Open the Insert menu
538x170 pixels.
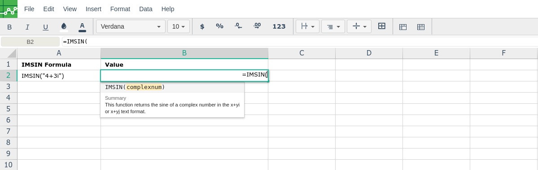point(93,9)
